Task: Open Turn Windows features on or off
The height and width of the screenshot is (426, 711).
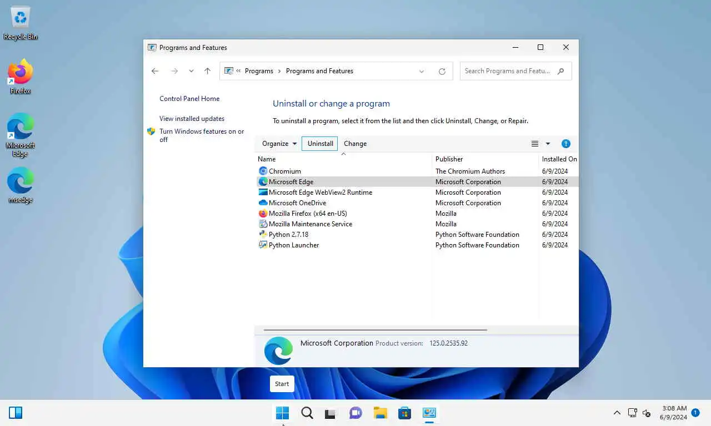Action: pyautogui.click(x=202, y=135)
